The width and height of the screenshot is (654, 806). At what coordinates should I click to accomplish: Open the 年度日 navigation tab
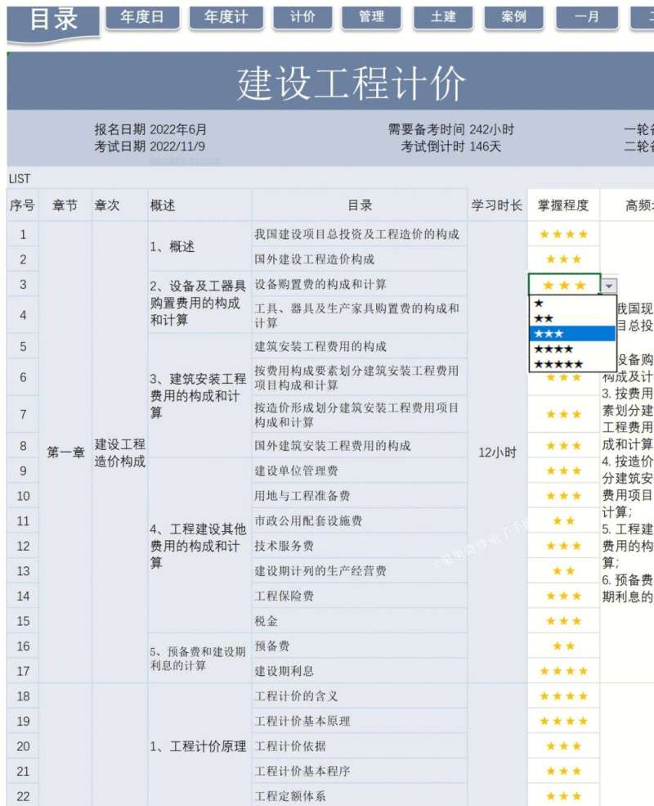[x=142, y=15]
